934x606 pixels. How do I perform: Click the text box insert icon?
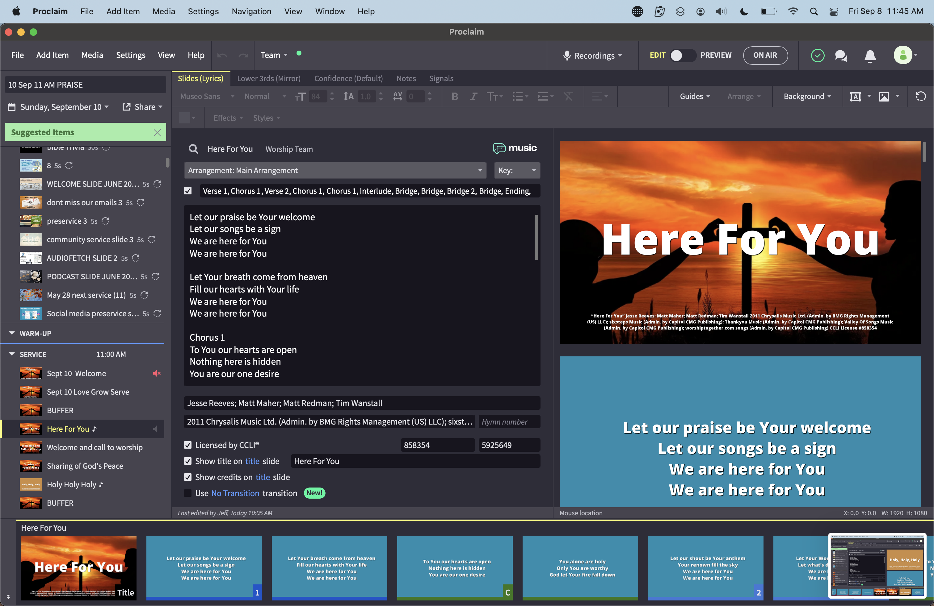coord(855,97)
